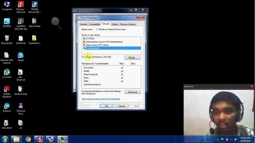Click OK in dwm Properties
Image resolution: width=255 pixels, height=143 pixels.
click(x=106, y=106)
